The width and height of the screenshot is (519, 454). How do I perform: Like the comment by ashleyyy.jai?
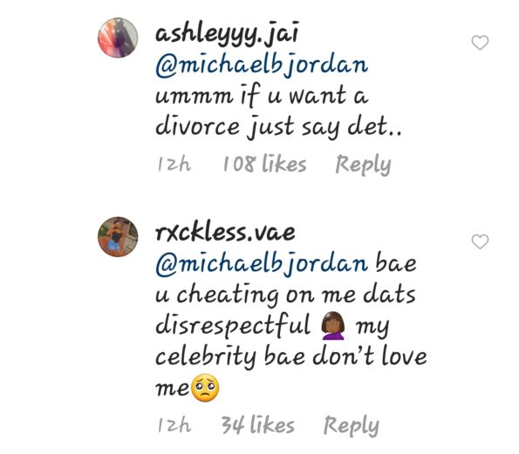point(480,43)
